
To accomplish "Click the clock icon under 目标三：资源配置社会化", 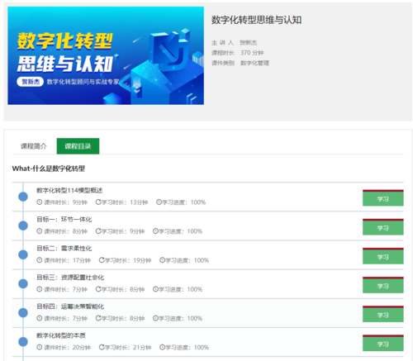I will tap(40, 289).
